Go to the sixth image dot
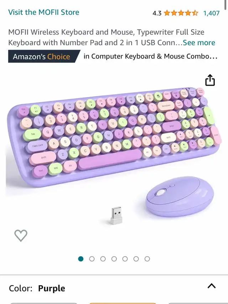Viewport: 228px width, 304px height. pyautogui.click(x=136, y=259)
